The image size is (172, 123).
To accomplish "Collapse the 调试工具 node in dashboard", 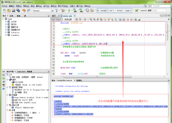I will tap(7, 105).
